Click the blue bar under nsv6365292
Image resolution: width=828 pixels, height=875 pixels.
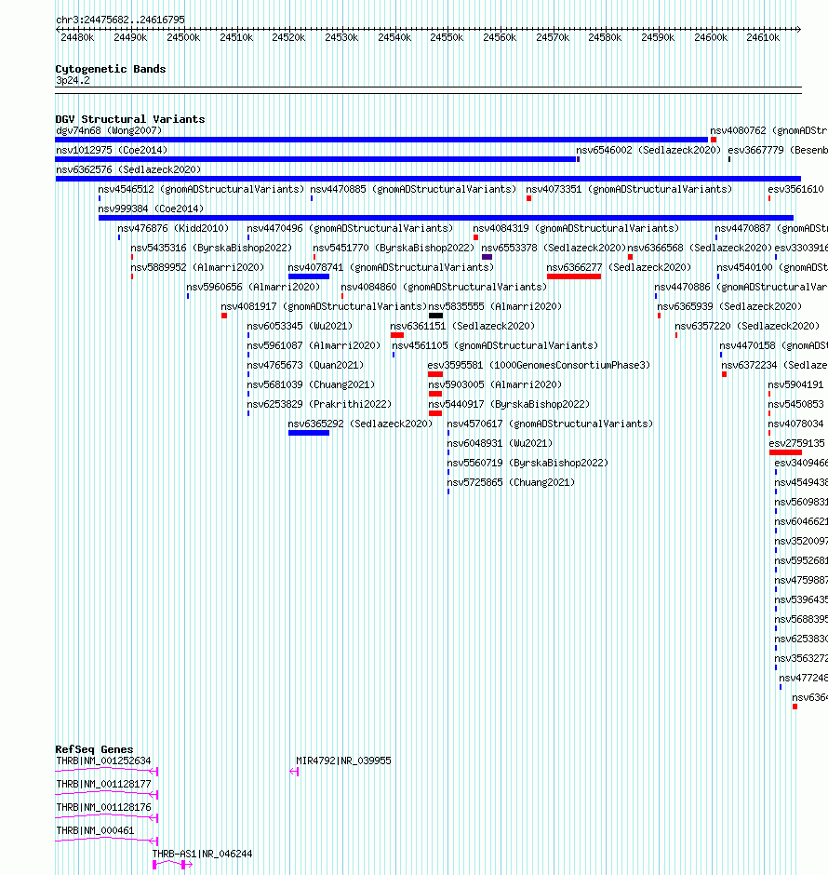tap(308, 433)
